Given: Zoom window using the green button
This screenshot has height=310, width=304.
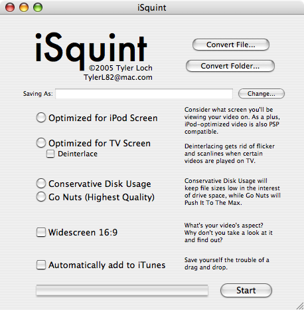Looking at the screenshot, I should (x=38, y=7).
